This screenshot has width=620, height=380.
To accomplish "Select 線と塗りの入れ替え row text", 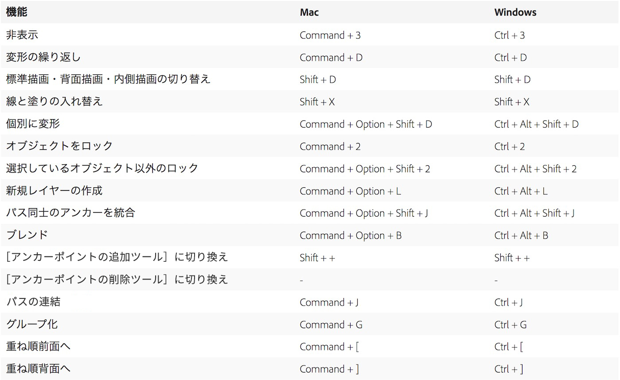I will [x=55, y=101].
